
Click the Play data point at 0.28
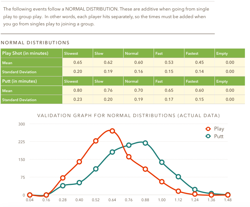(63, 178)
